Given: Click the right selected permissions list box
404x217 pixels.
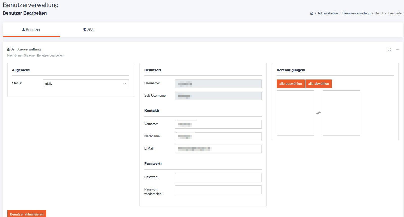Looking at the screenshot, I should [341, 113].
